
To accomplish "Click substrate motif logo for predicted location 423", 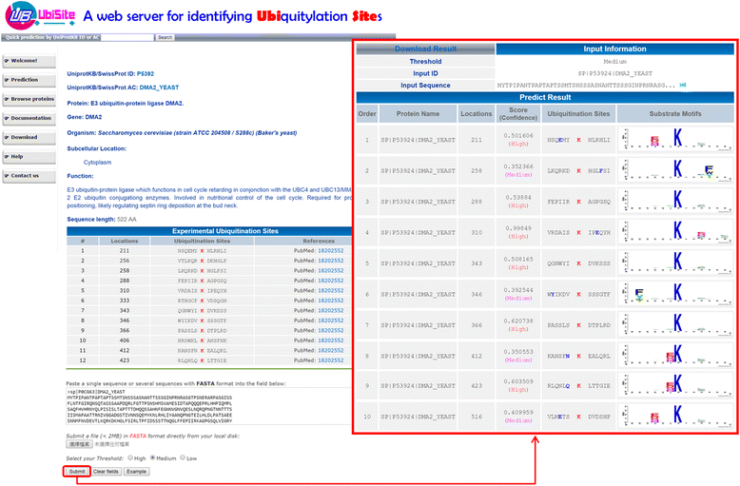I will pyautogui.click(x=675, y=385).
